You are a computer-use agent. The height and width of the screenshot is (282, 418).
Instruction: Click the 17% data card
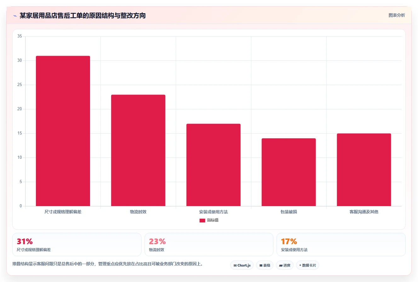pos(341,245)
